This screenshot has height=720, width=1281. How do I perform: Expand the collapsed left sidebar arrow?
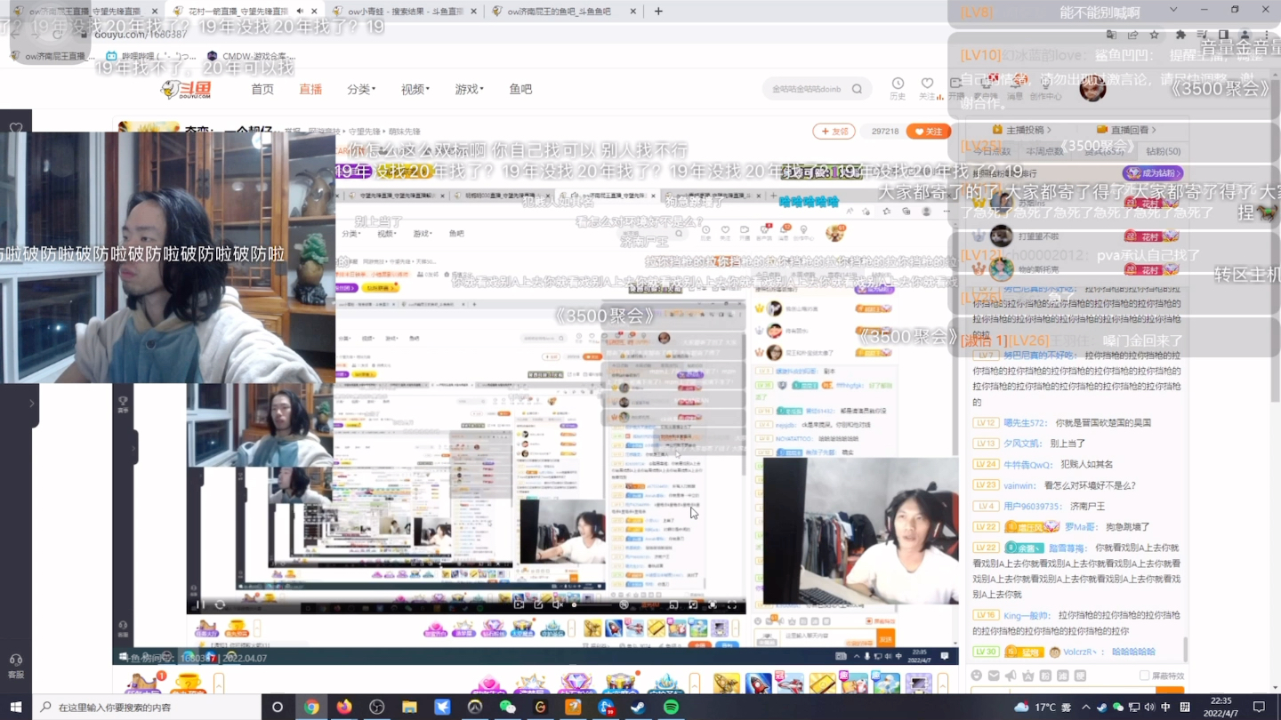coord(32,403)
